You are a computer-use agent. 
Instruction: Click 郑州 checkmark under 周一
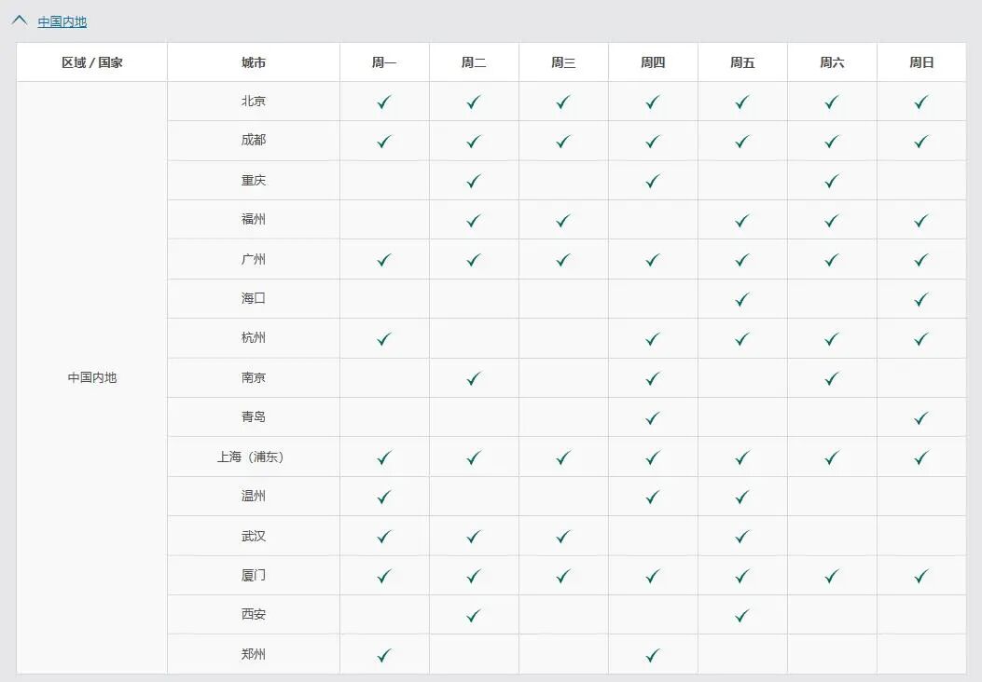click(384, 656)
